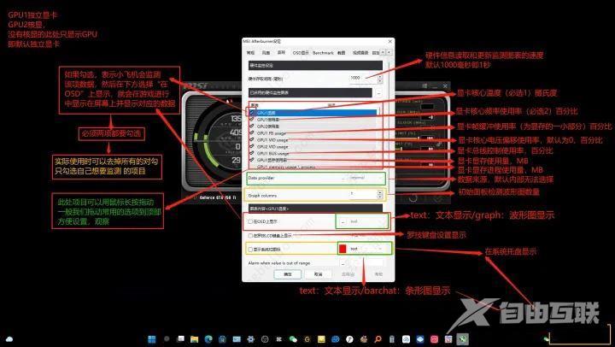This screenshot has width=615, height=347.
Task: Open Settings gear icon on taskbar
Action: pyautogui.click(x=250, y=339)
